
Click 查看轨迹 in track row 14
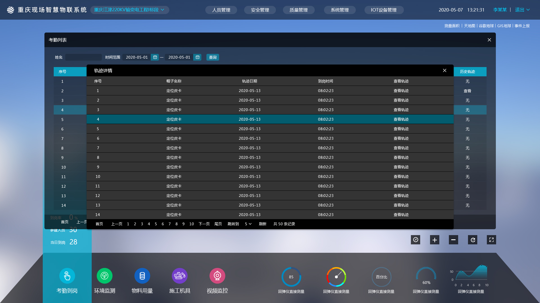click(x=401, y=215)
